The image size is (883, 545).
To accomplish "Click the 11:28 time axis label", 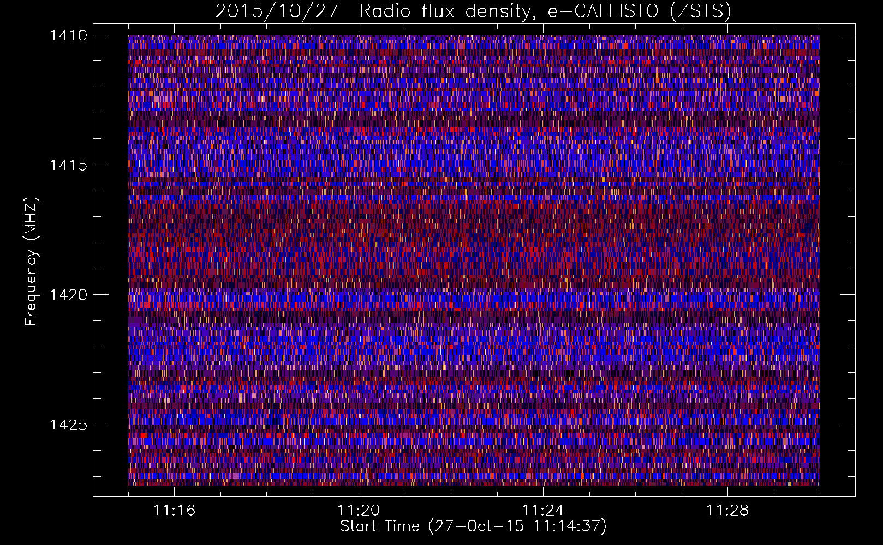I will [727, 510].
